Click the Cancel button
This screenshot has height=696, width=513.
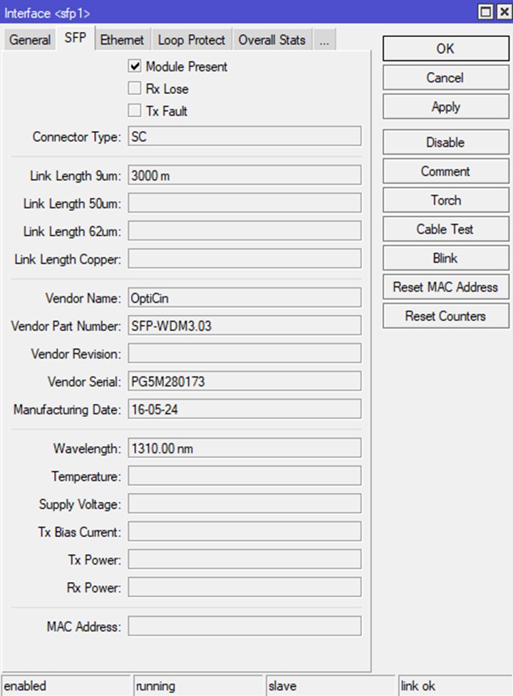tap(445, 78)
